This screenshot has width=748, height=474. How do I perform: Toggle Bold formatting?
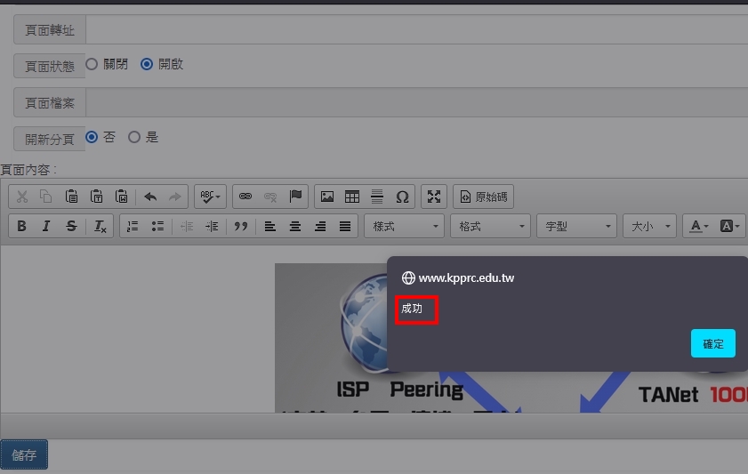[21, 226]
